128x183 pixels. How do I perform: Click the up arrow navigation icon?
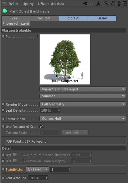(98, 3)
